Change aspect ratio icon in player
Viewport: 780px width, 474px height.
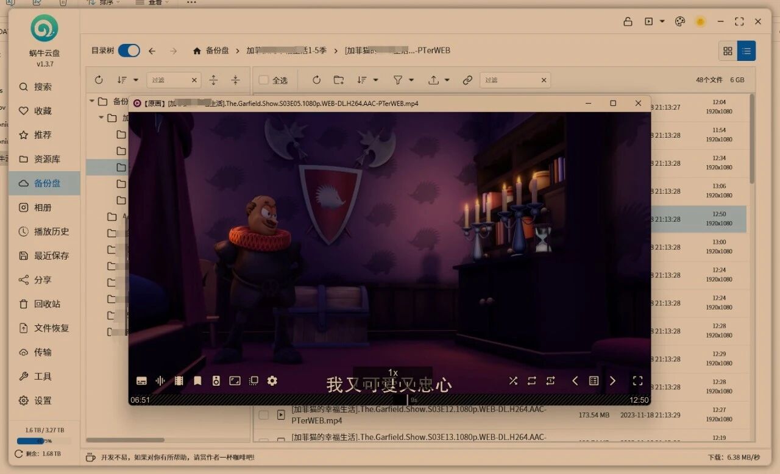tap(235, 381)
